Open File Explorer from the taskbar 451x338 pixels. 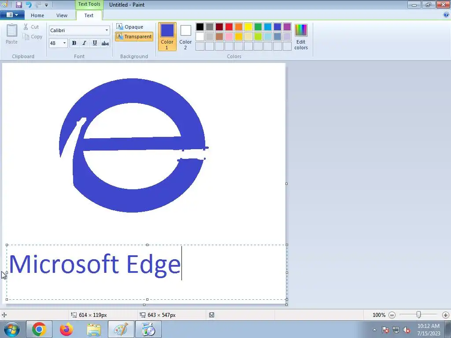point(94,329)
